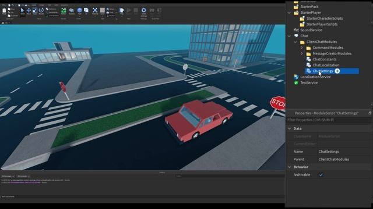Screen dimensions: 373x209
Task: Select the StarterPlayer item in Explorer
Action: (x=311, y=13)
